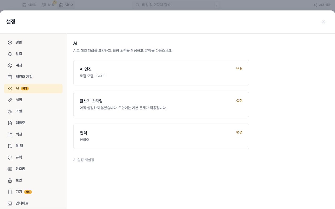Open 템플릿 settings
The width and height of the screenshot is (335, 209).
(33, 123)
